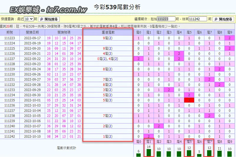Click the 開獎號碼 column header
The image size is (236, 157).
coord(63,32)
